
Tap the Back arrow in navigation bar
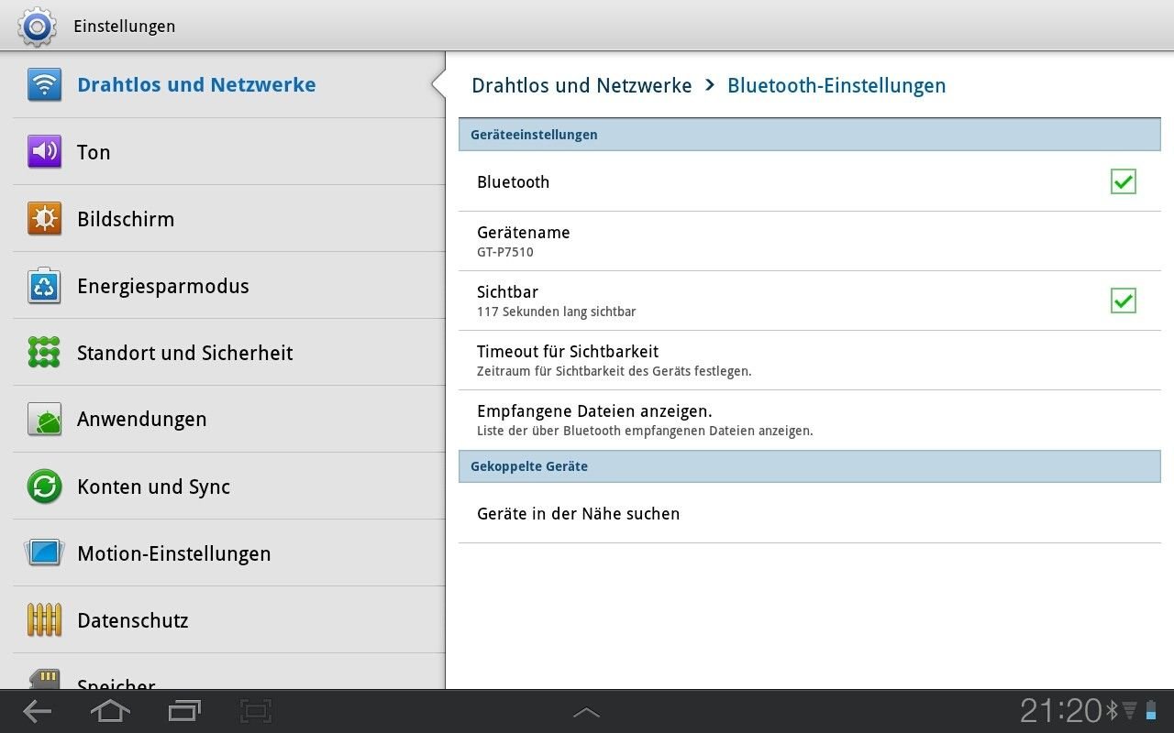[x=37, y=711]
